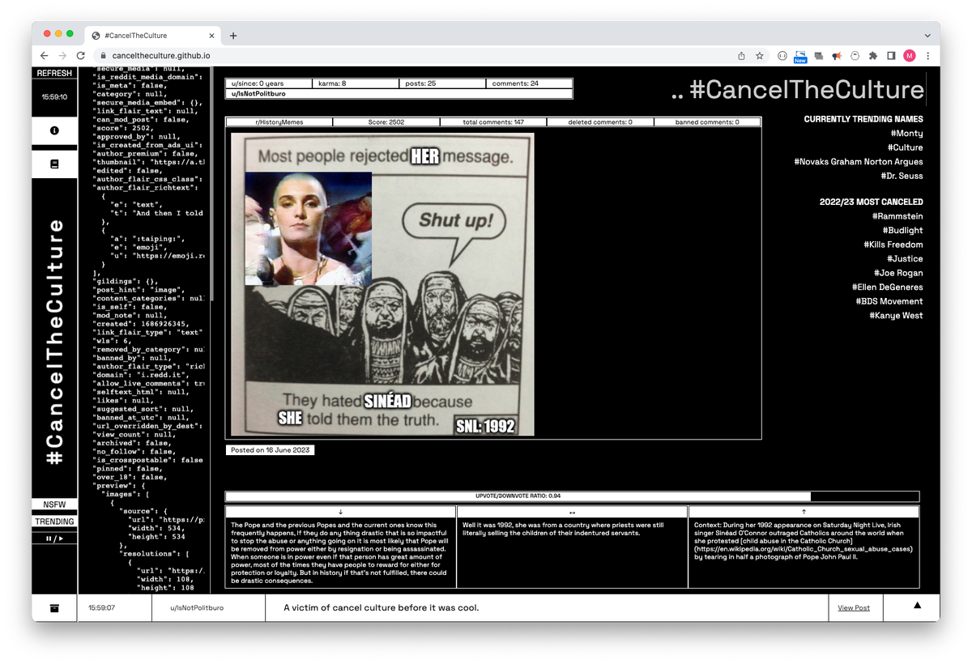
Task: Open the Extensions puzzle piece menu
Action: (873, 56)
